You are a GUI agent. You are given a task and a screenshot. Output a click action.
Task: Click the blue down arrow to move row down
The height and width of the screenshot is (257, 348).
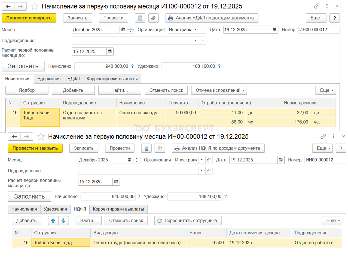point(63,221)
